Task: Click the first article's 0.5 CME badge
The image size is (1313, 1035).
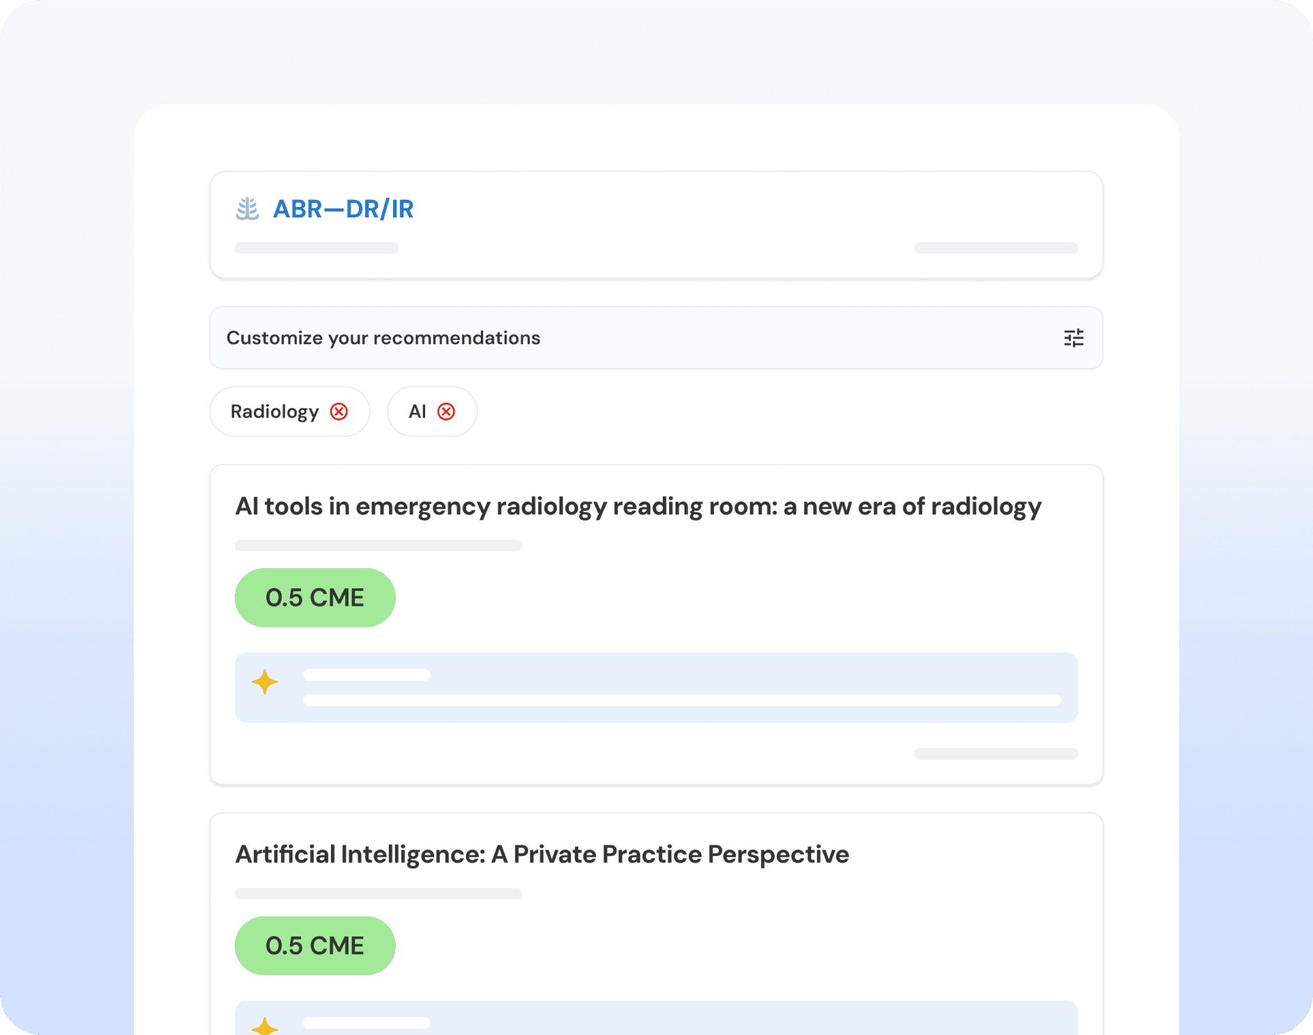Action: click(315, 598)
